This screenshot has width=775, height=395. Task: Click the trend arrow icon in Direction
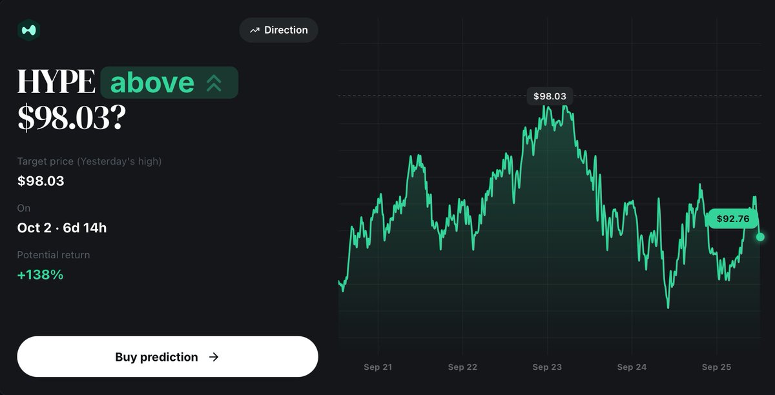tap(254, 30)
